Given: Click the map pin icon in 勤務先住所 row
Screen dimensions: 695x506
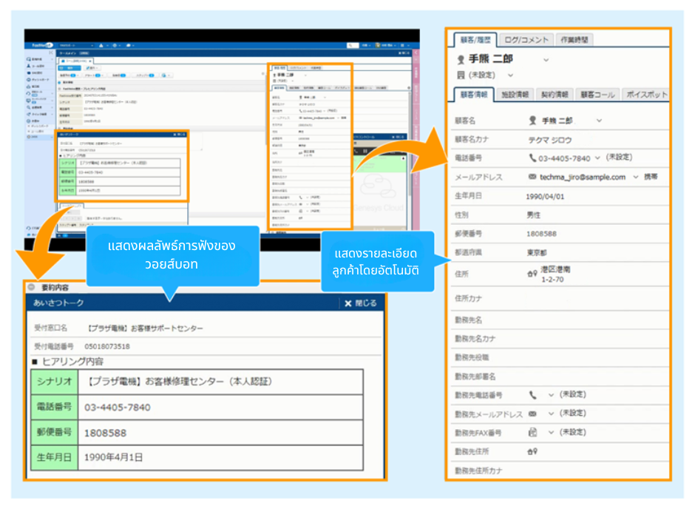Looking at the screenshot, I should pos(532,451).
